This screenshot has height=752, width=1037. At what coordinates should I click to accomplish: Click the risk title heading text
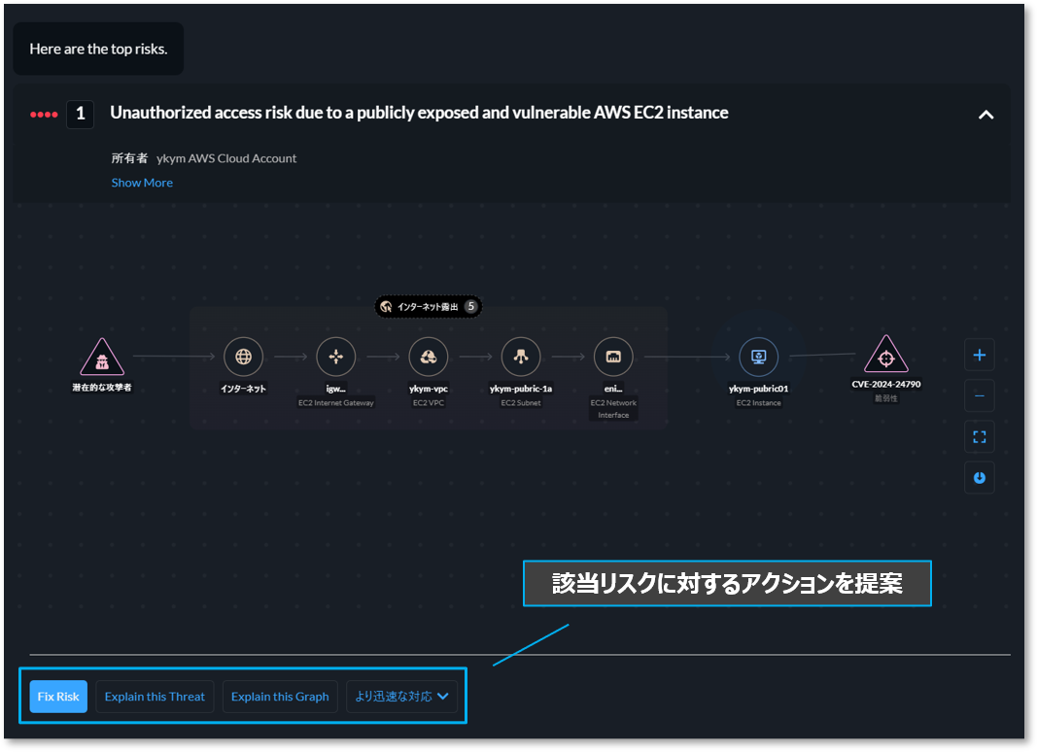click(x=419, y=113)
